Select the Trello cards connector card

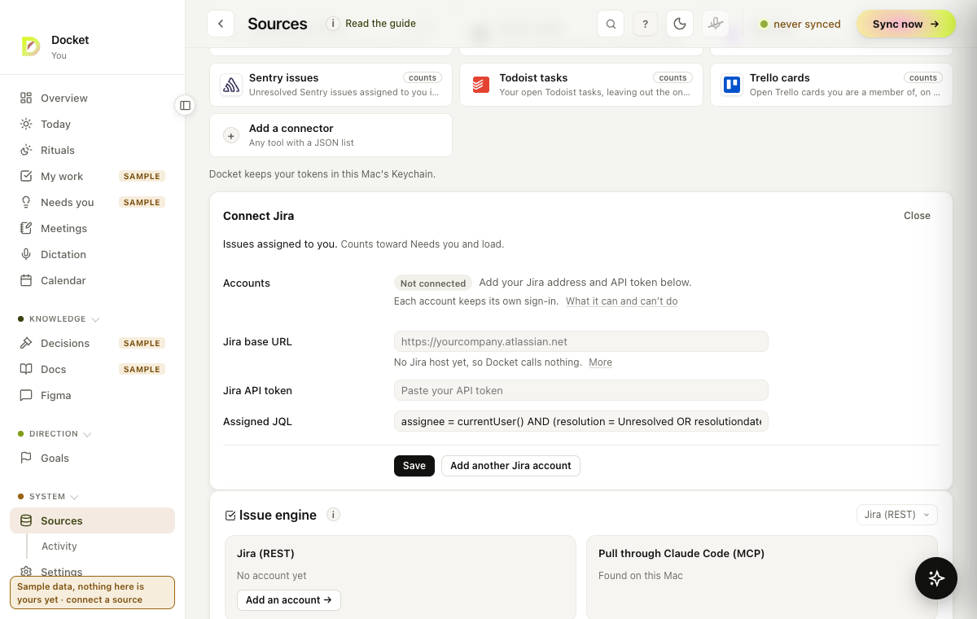pyautogui.click(x=831, y=85)
